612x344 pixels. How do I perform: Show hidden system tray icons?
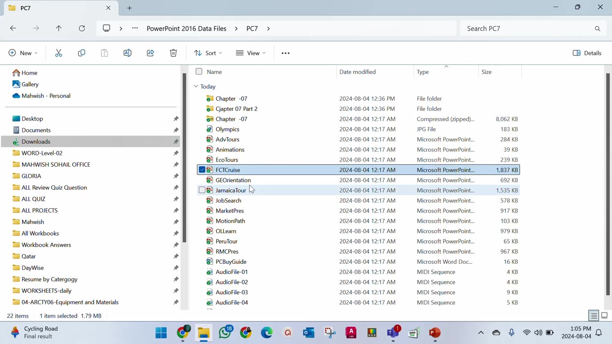click(481, 333)
